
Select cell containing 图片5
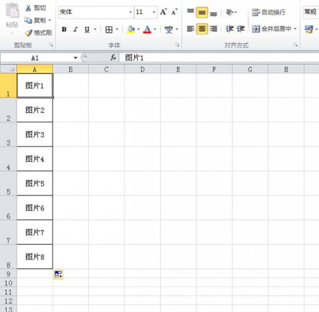[x=35, y=184]
